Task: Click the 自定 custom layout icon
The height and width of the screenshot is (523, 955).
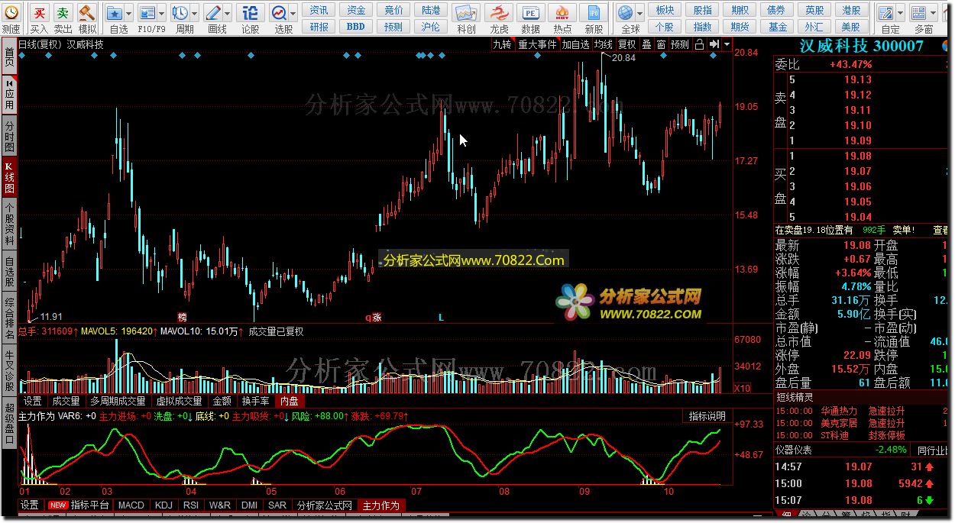Action: (x=886, y=13)
